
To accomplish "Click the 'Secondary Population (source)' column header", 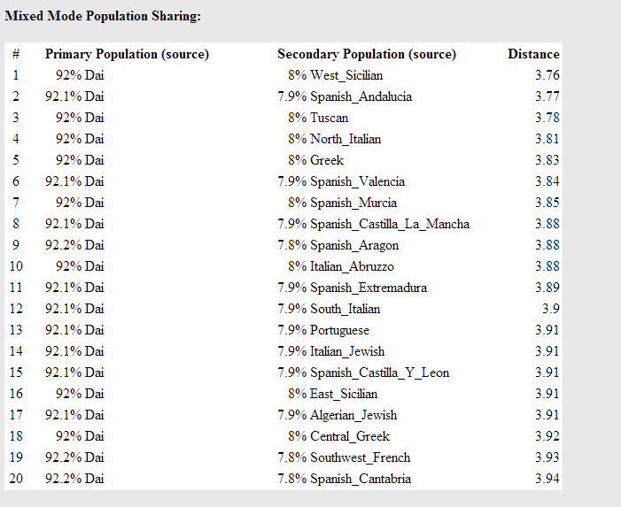I will tap(367, 54).
